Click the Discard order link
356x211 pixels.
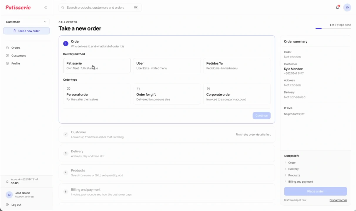click(x=338, y=200)
